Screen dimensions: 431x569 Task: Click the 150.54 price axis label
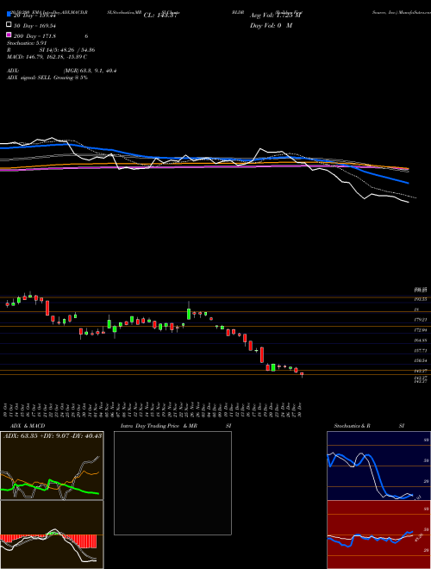pos(421,361)
